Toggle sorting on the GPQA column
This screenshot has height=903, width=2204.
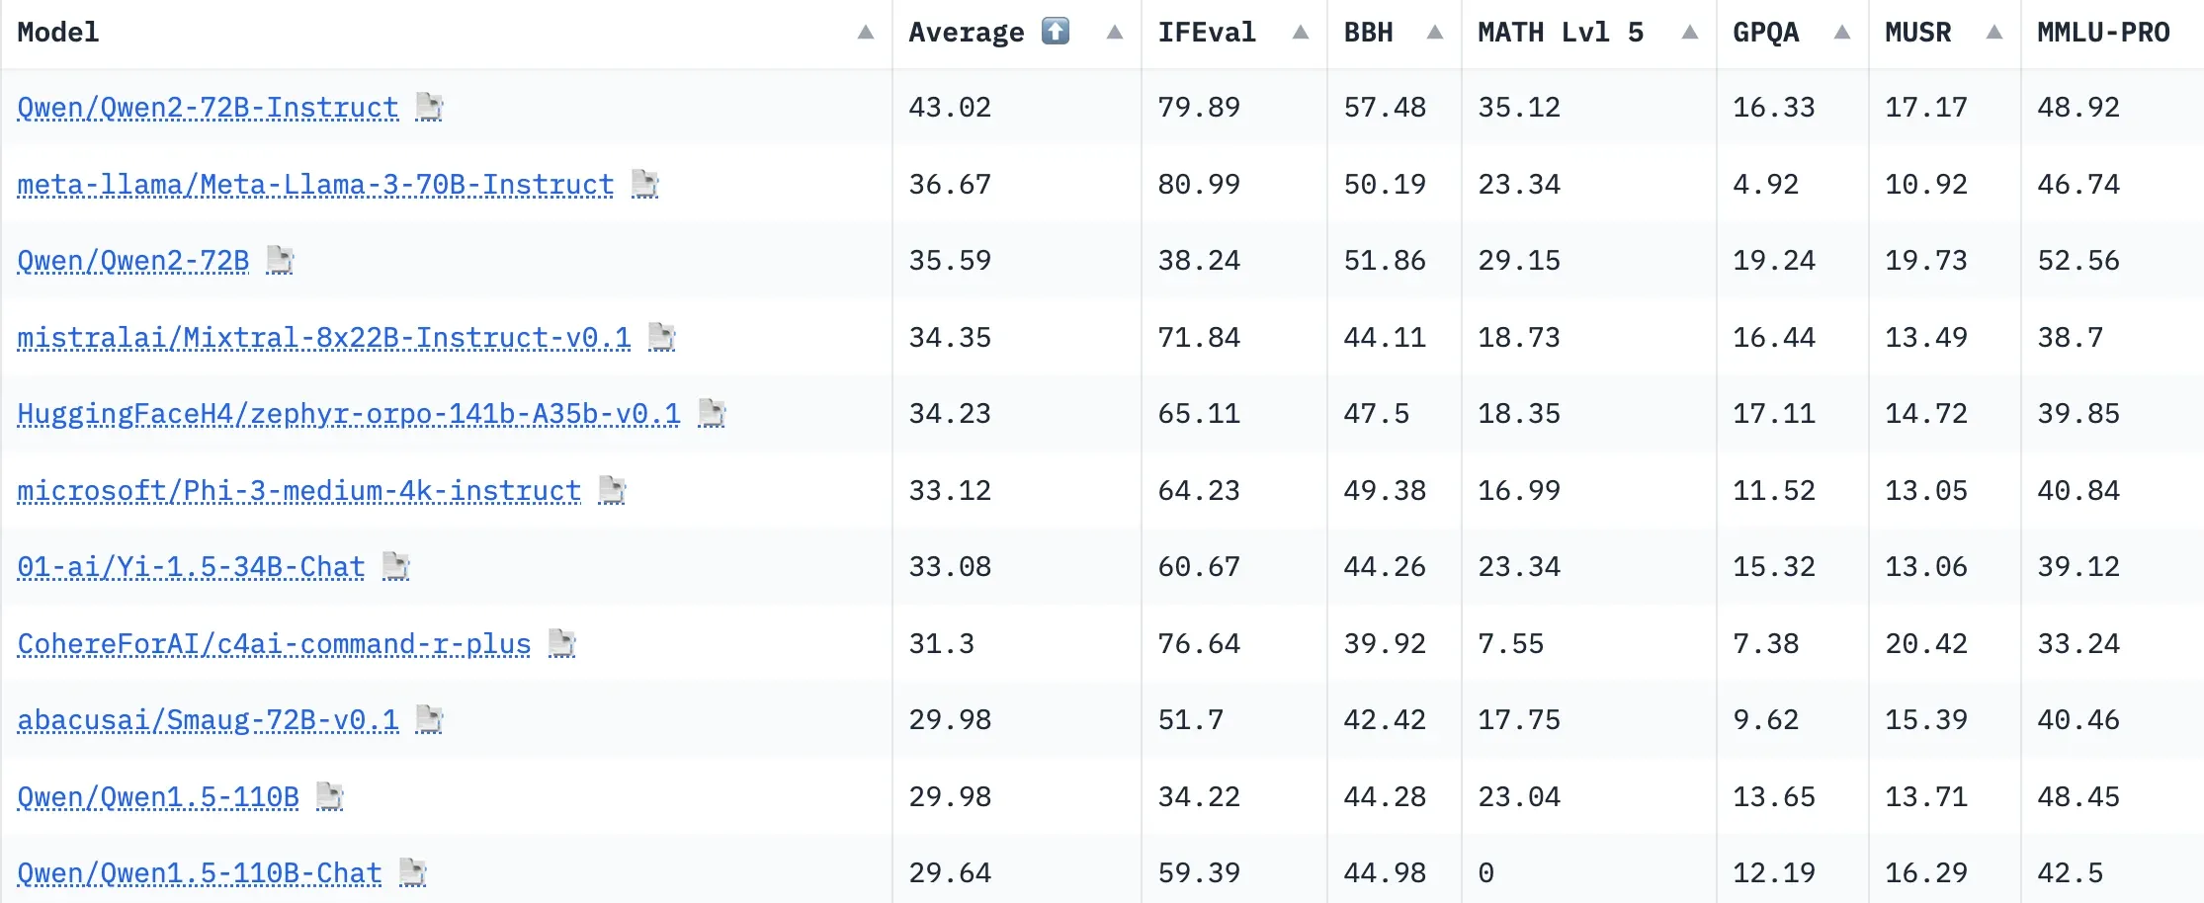tap(1842, 32)
